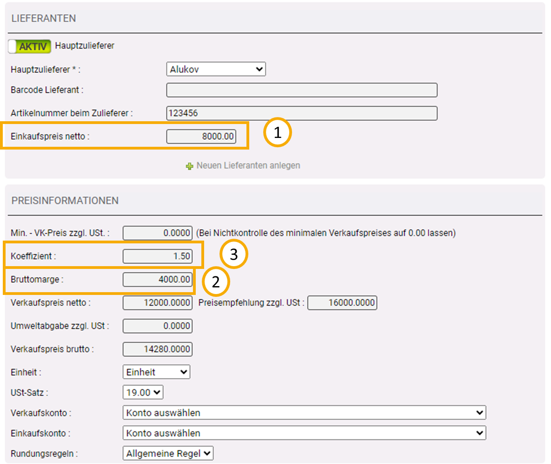The width and height of the screenshot is (551, 464).
Task: Click the Koeffizient input field
Action: pos(157,256)
